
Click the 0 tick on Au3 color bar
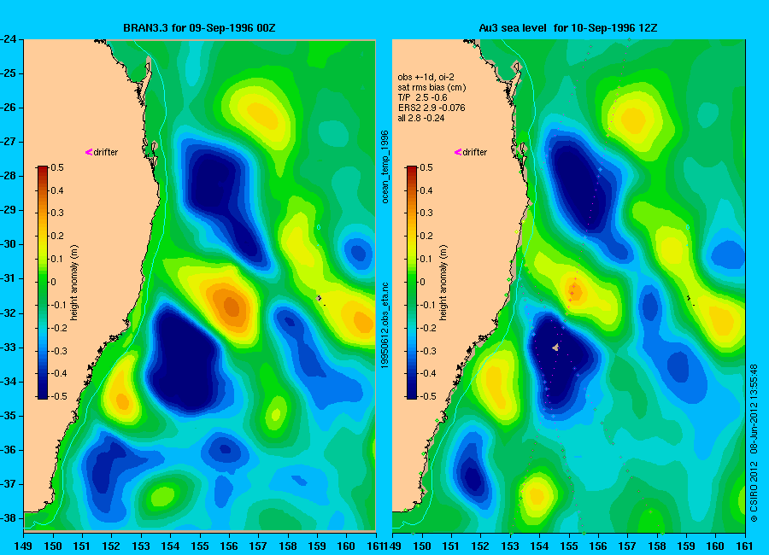point(422,282)
